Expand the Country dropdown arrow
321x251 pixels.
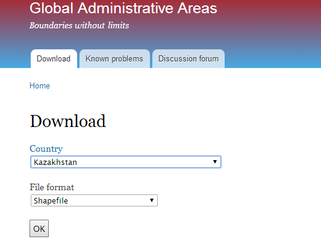coord(215,162)
